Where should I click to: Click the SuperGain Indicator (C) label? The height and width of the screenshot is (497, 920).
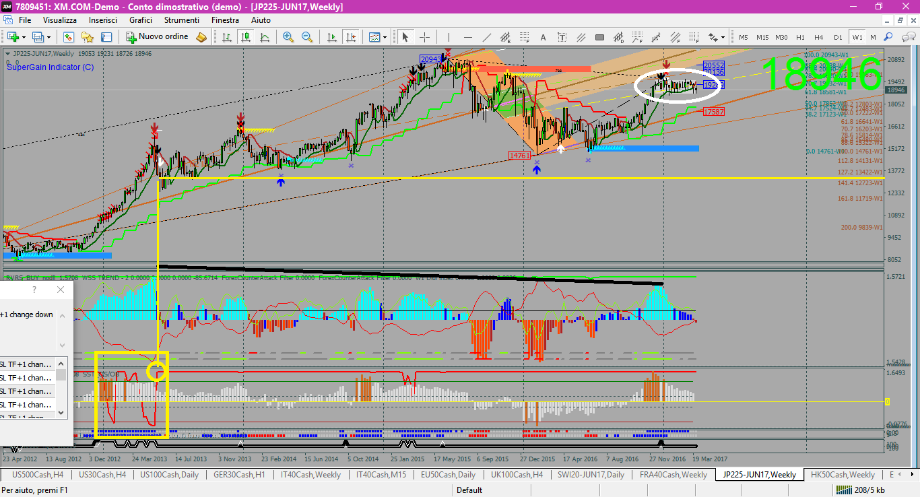(51, 67)
